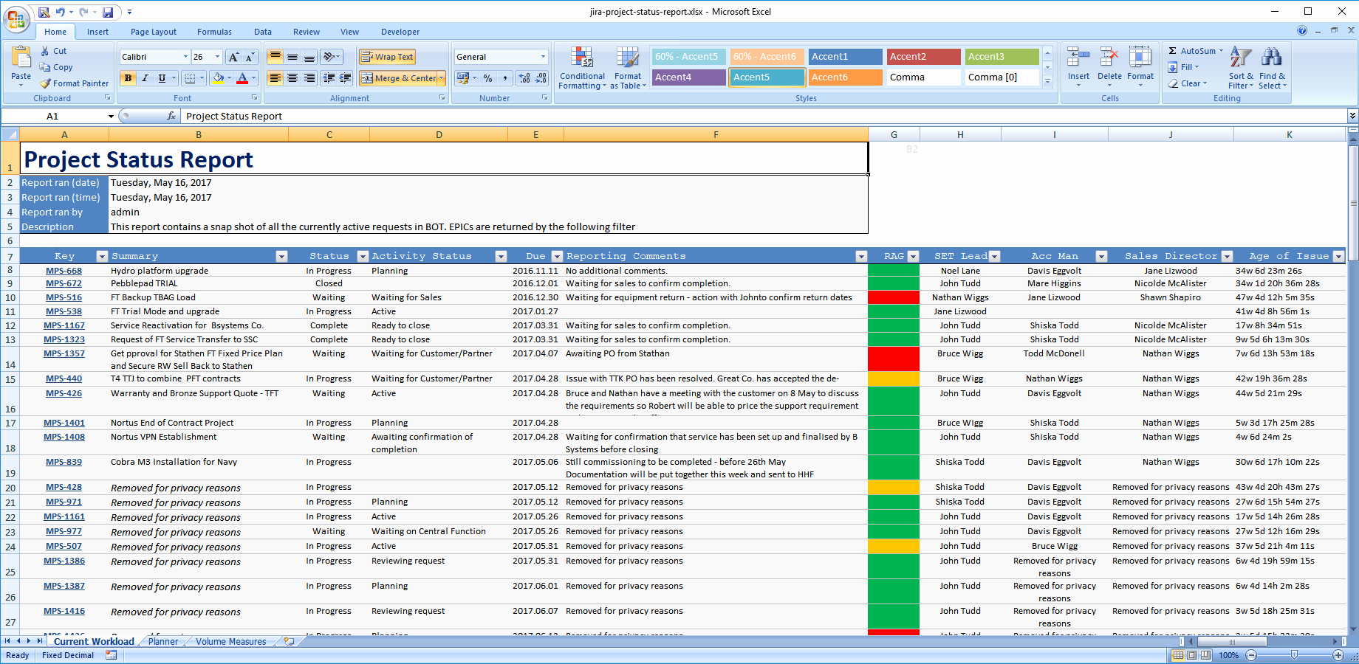
Task: Apply Merge & Center to selection
Action: pos(399,78)
